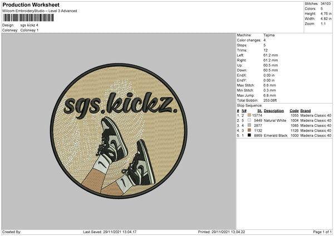
Task: Click the Machine value 'Tajima'
Action: coord(269,35)
